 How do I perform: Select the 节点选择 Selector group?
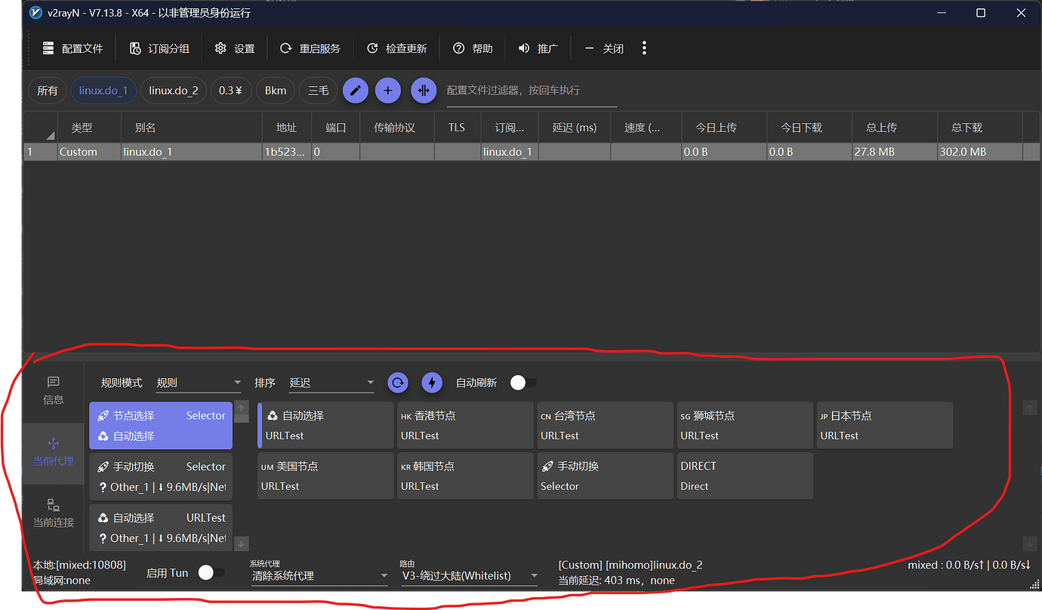click(x=161, y=426)
